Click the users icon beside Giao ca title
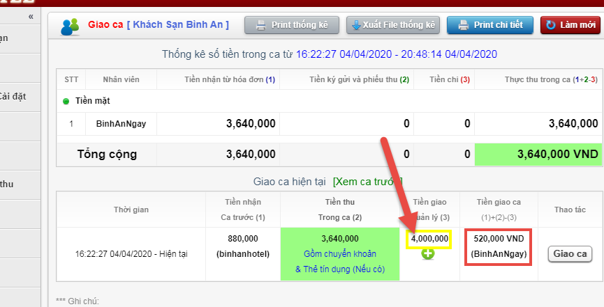This screenshot has width=604, height=307. [70, 26]
